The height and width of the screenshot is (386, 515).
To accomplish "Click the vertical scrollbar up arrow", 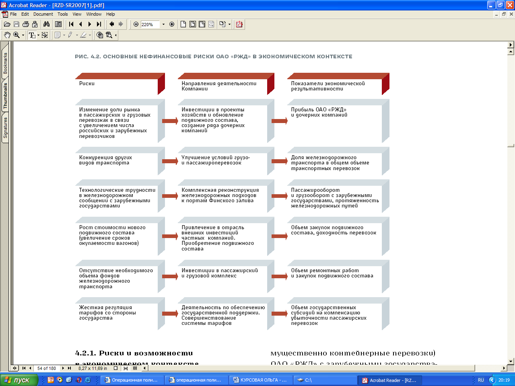I will coord(511,52).
